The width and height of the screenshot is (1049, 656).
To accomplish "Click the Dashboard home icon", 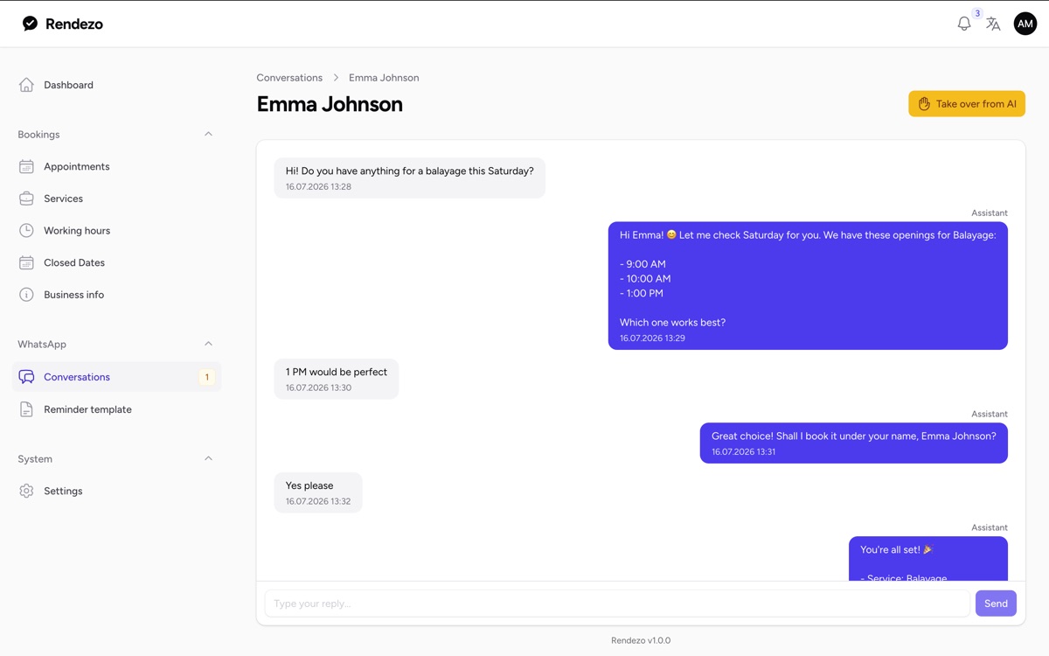I will (x=26, y=85).
